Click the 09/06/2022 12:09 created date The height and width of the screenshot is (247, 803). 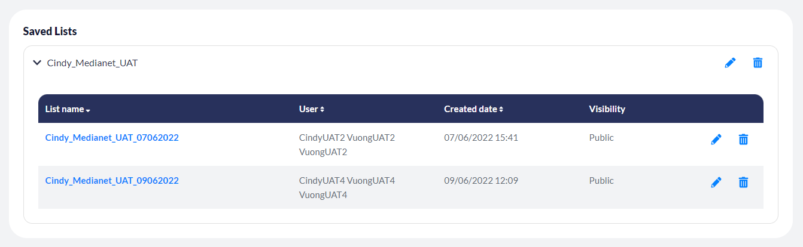pos(480,181)
